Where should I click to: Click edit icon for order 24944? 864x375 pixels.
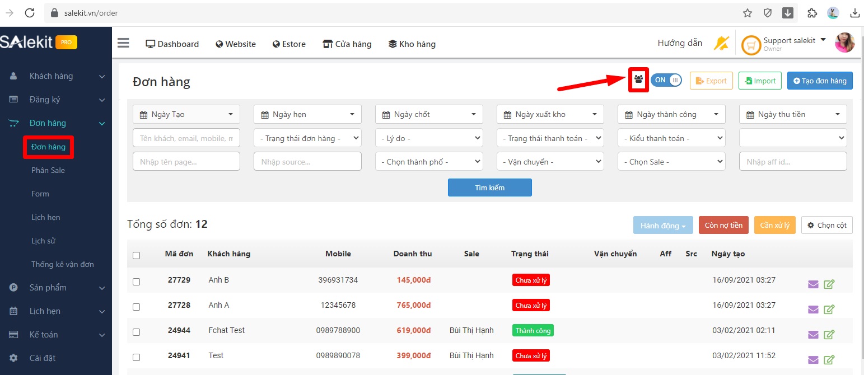[829, 335]
